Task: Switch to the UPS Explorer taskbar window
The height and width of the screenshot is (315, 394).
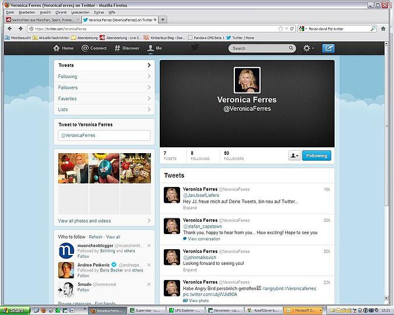Action: (x=184, y=310)
